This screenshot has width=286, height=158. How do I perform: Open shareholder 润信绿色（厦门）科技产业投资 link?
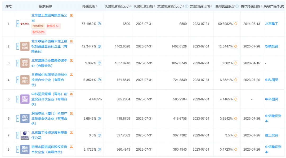pyautogui.click(x=49, y=118)
